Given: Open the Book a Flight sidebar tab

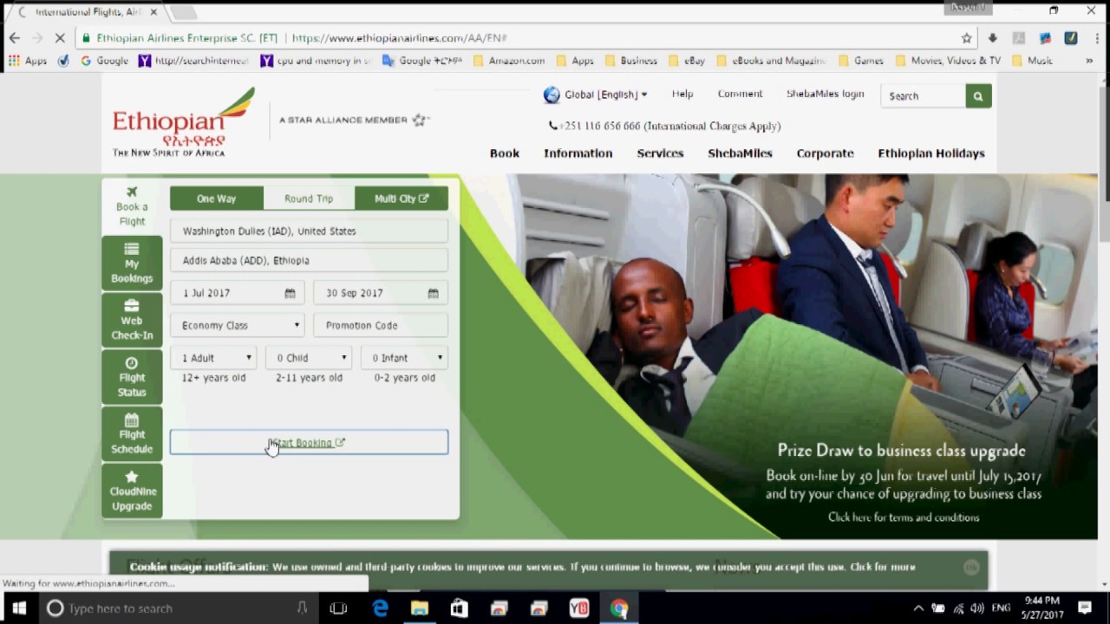Looking at the screenshot, I should pos(132,206).
